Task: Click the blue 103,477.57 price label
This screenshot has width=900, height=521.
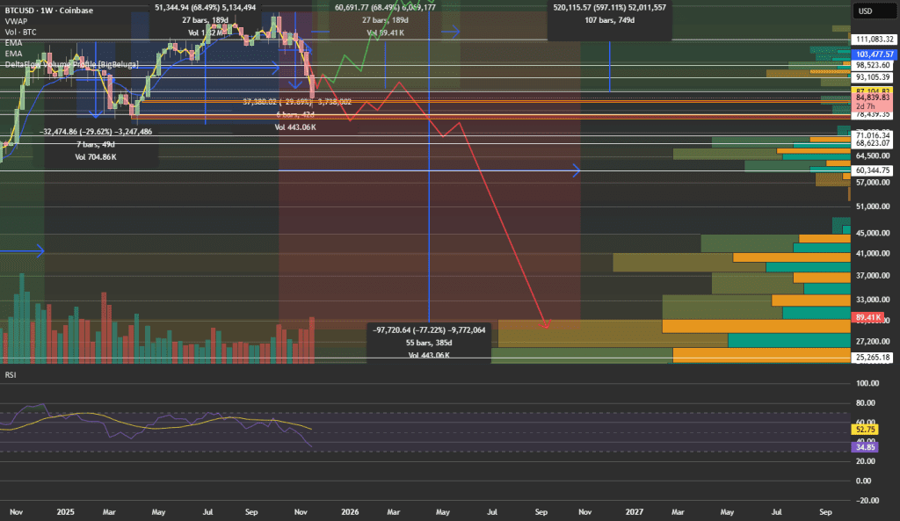Action: [x=874, y=54]
